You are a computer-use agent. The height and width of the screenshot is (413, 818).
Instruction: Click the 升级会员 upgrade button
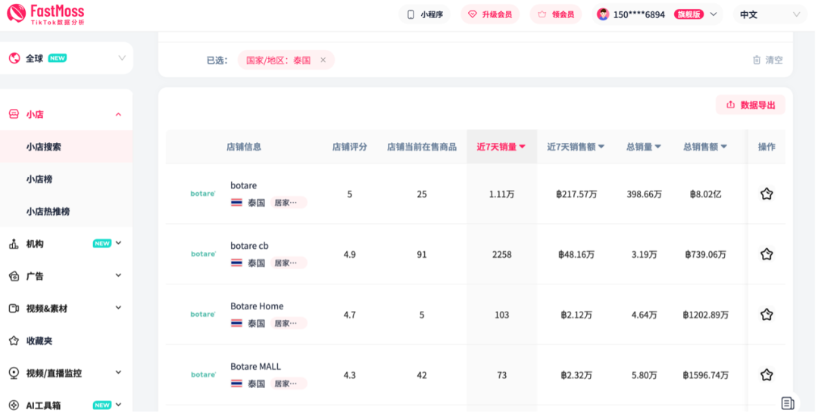click(490, 14)
